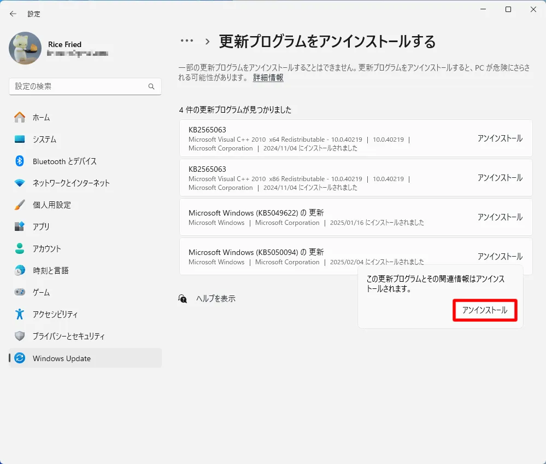Viewport: 546px width, 464px height.
Task: Open the 詳細情報 link
Action: coord(268,77)
